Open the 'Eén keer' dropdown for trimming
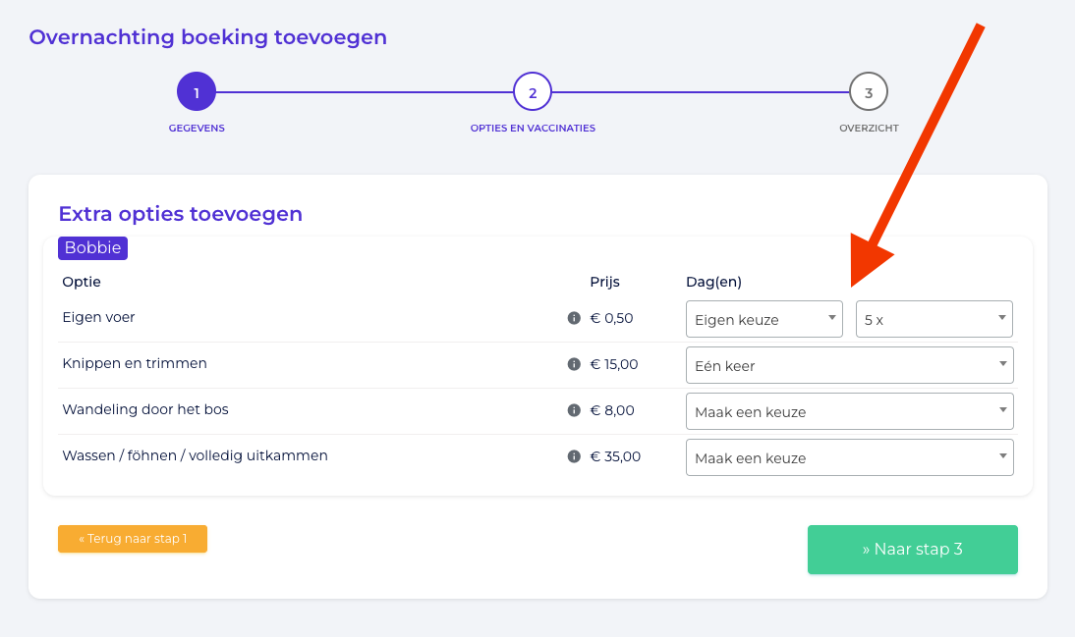Image resolution: width=1075 pixels, height=637 pixels. tap(849, 365)
